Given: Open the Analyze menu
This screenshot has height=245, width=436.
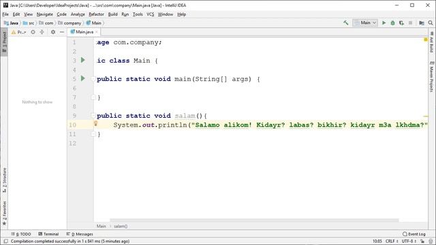Looking at the screenshot, I should [x=78, y=14].
